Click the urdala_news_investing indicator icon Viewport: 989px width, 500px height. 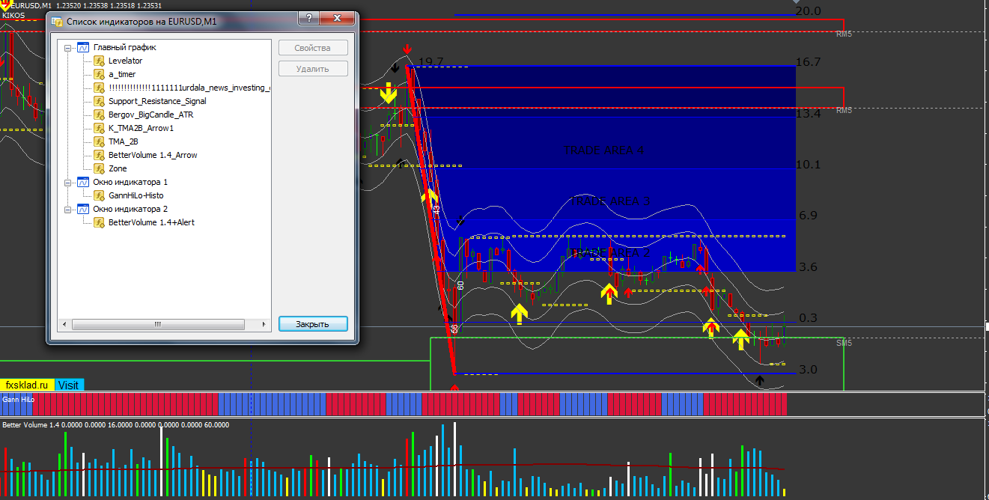[x=98, y=88]
